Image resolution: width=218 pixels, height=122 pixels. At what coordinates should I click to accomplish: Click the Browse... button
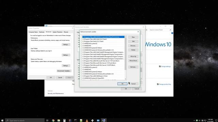pos(133,46)
